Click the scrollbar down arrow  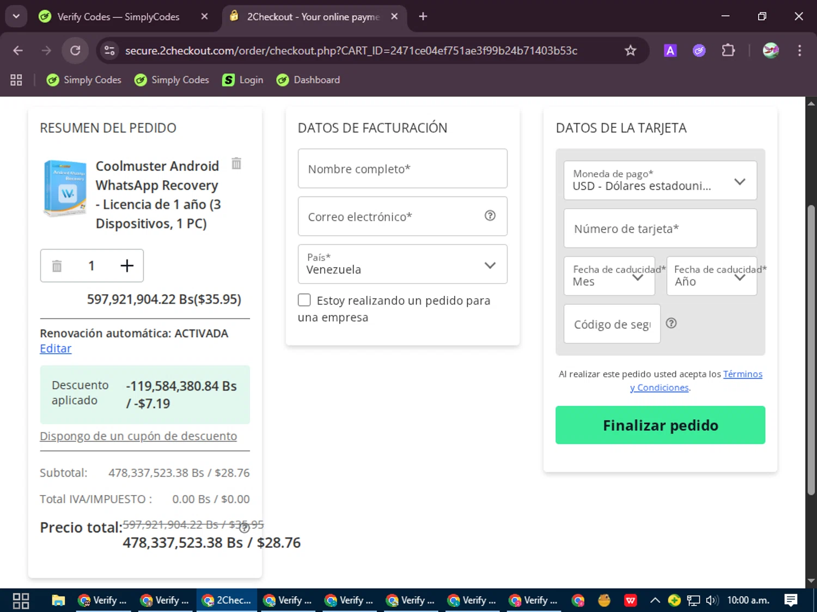click(811, 581)
